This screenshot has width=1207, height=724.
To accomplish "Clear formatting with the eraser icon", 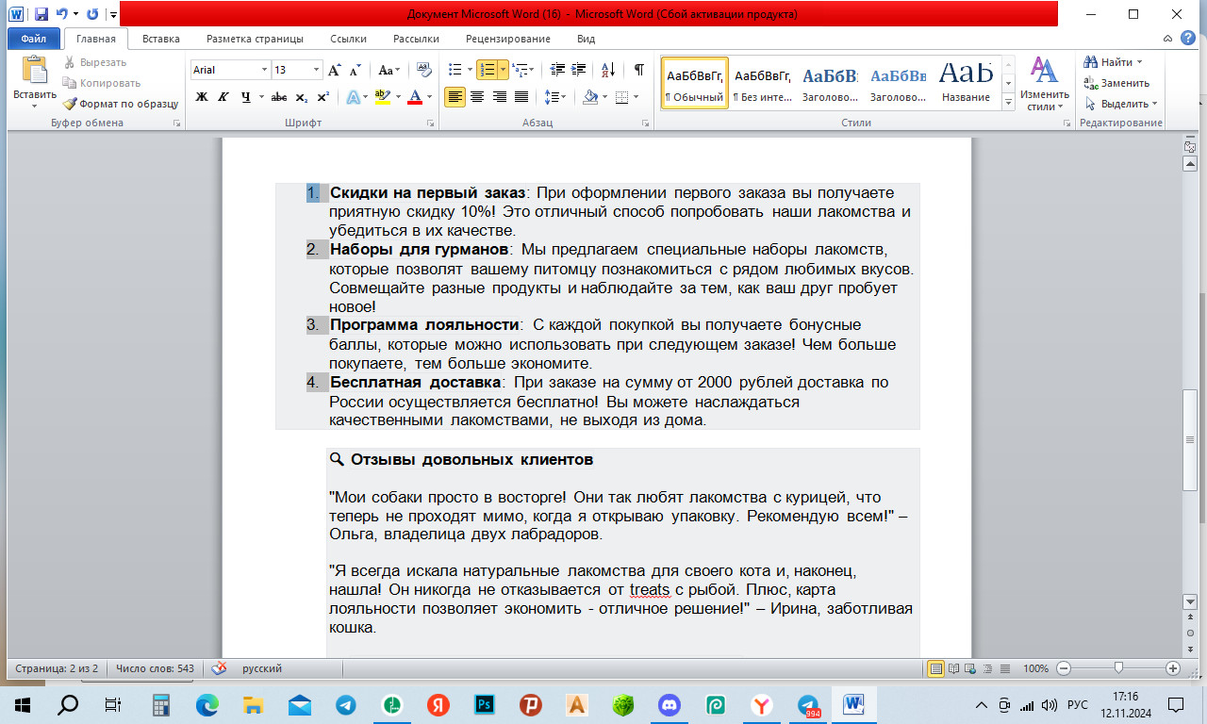I will click(x=424, y=70).
